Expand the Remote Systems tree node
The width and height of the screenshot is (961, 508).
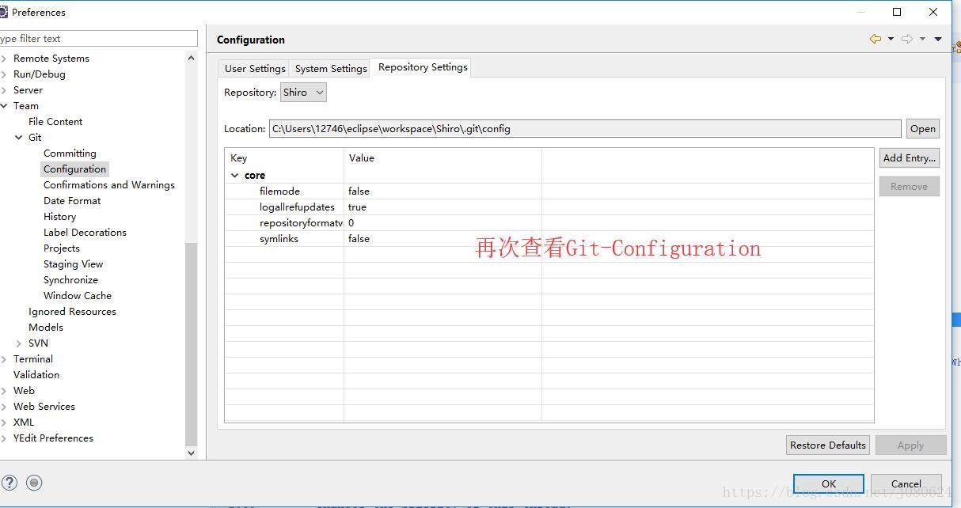4,58
